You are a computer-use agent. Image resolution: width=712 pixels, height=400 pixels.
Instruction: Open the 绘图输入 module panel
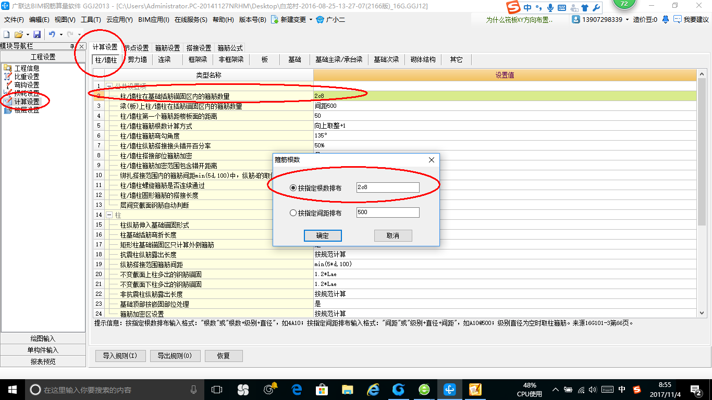pos(43,339)
